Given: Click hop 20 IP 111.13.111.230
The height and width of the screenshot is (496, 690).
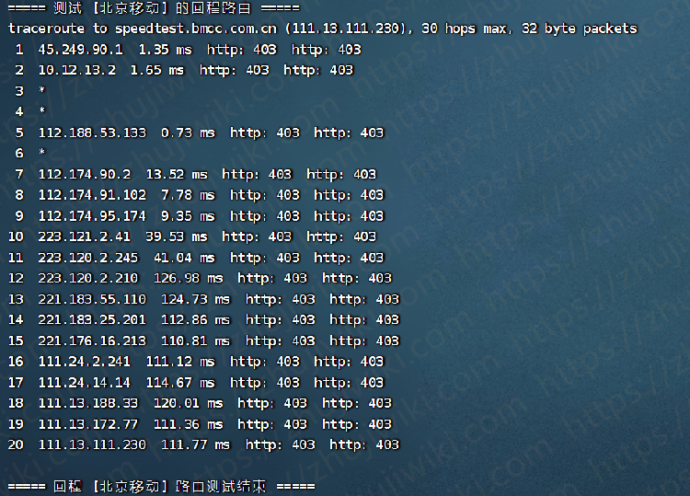Looking at the screenshot, I should coord(92,444).
